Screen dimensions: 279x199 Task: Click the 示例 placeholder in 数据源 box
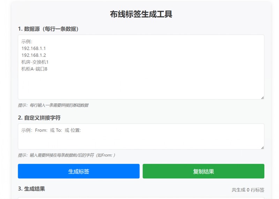pyautogui.click(x=27, y=41)
